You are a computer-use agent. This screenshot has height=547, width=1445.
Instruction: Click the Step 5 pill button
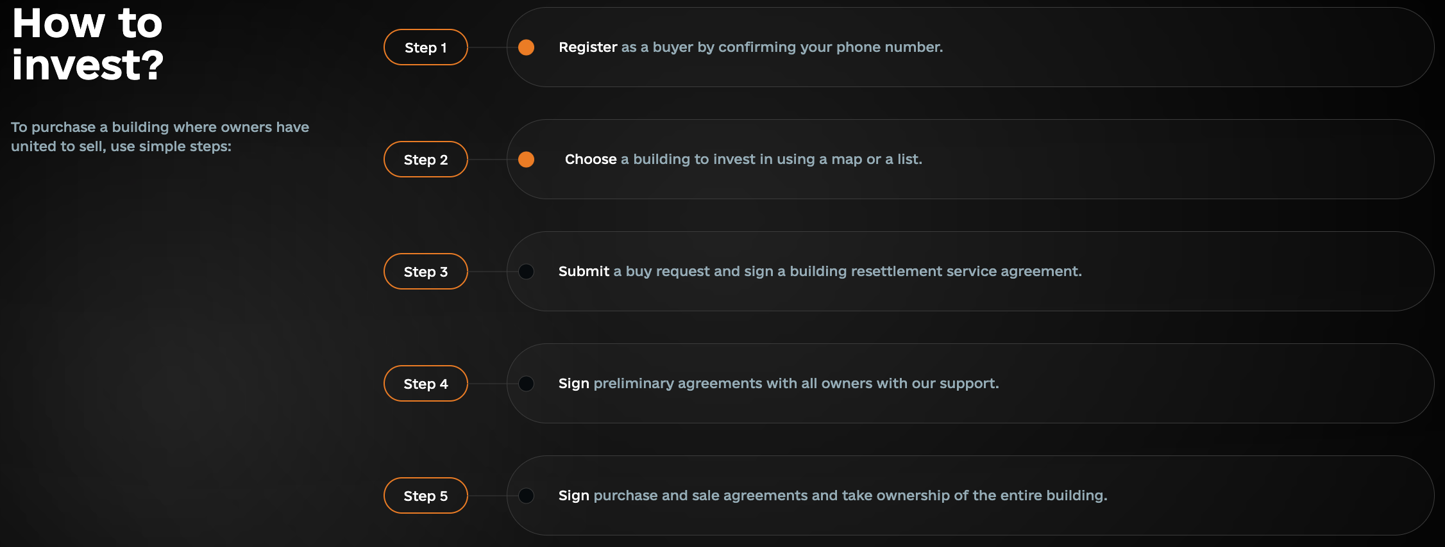[426, 496]
